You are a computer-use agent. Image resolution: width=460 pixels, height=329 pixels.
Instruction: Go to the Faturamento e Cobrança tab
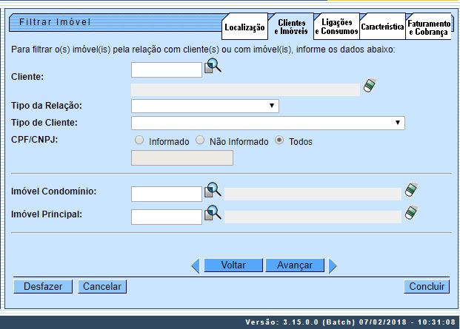click(x=429, y=27)
